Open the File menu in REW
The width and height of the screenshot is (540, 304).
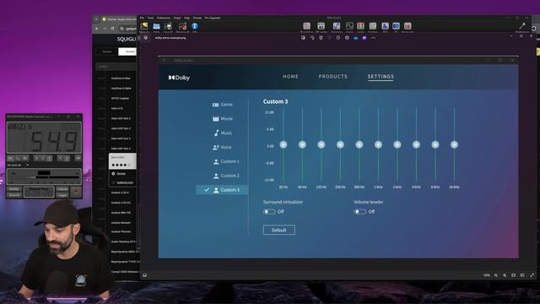tap(142, 18)
